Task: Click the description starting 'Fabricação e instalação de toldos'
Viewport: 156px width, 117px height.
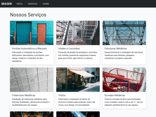Action: coord(77,102)
